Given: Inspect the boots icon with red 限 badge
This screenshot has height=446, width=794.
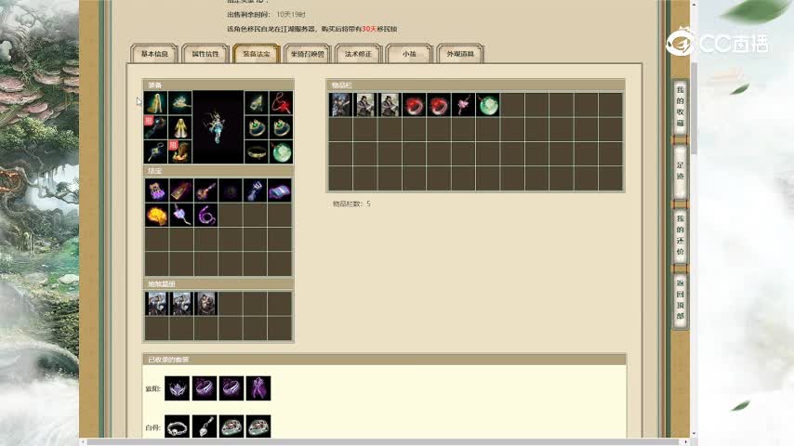Looking at the screenshot, I should 179,151.
